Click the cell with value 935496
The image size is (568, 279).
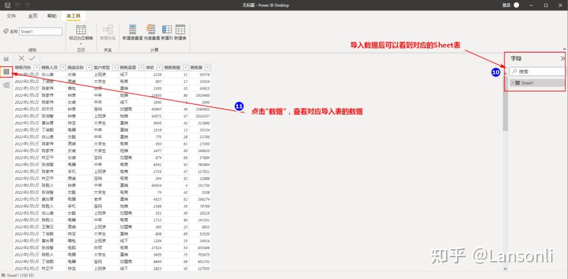click(200, 248)
